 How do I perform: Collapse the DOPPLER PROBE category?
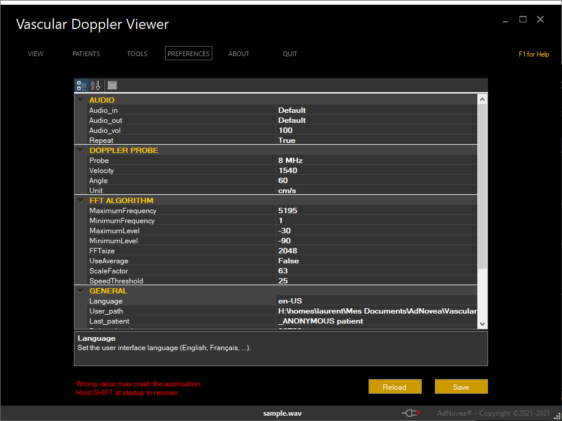click(x=80, y=149)
